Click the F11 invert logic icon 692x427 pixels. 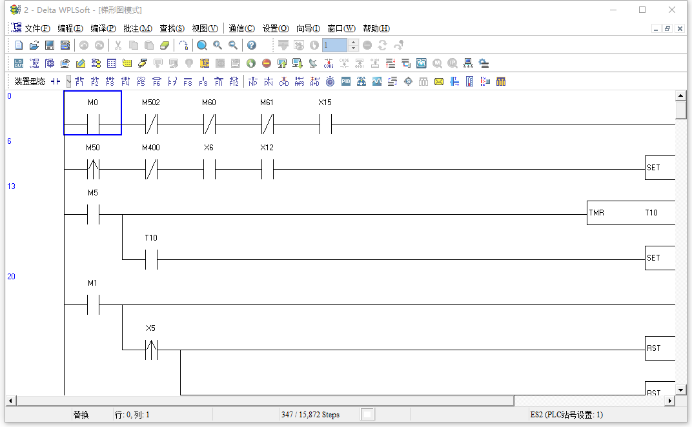click(218, 82)
